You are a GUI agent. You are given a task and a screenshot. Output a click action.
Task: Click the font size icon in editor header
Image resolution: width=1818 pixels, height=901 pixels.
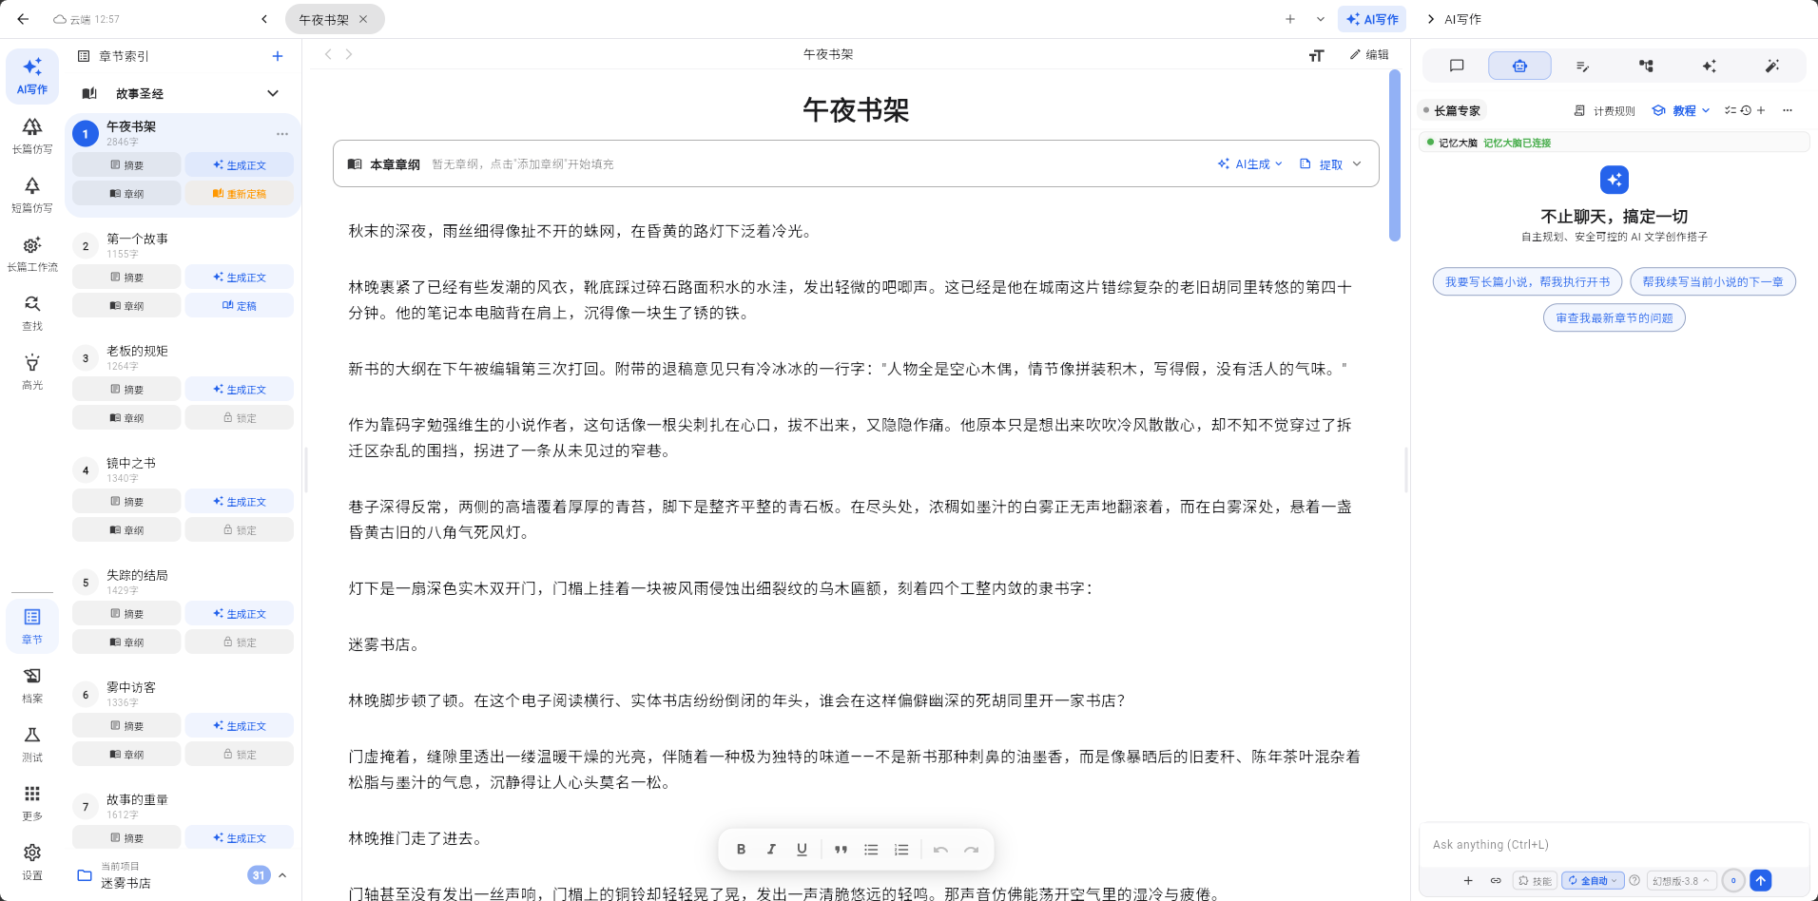(1316, 55)
